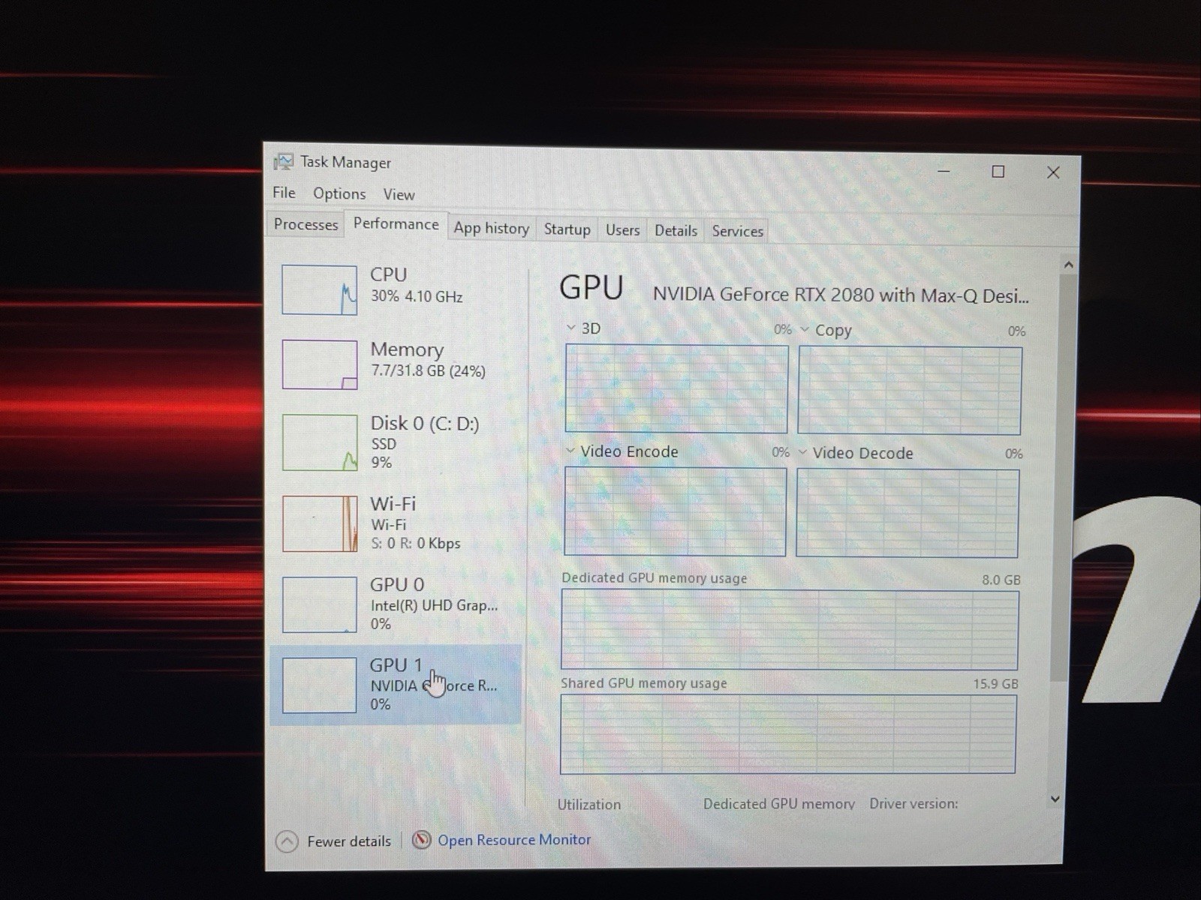The height and width of the screenshot is (900, 1201).
Task: Click the scrollbar up arrow
Action: (x=1068, y=265)
